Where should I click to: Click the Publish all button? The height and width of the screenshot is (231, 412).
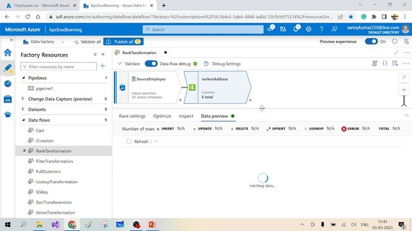(123, 42)
